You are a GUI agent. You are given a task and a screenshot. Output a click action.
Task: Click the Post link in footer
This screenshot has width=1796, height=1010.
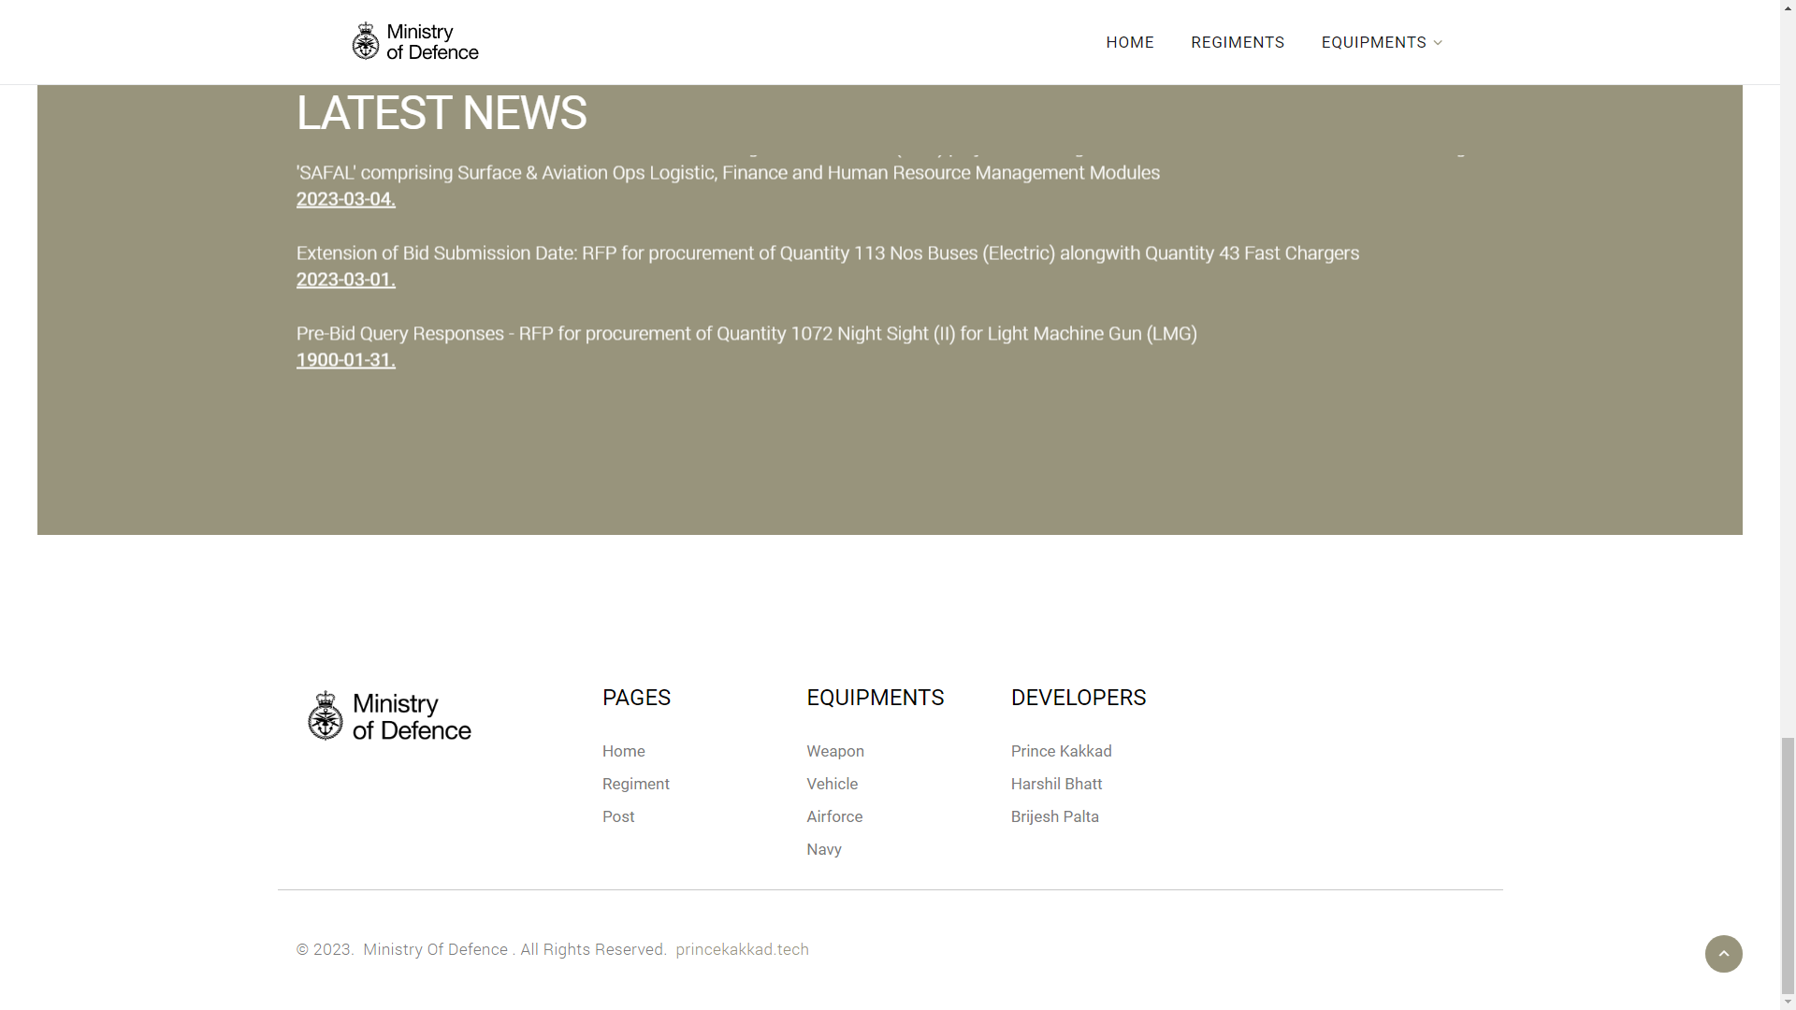[x=617, y=816]
